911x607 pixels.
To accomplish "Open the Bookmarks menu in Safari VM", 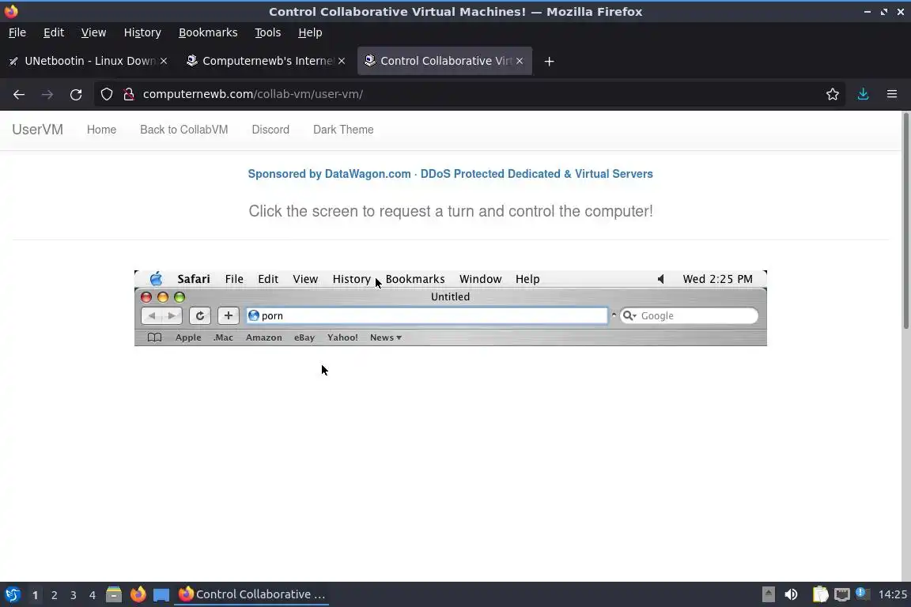I will tap(415, 279).
